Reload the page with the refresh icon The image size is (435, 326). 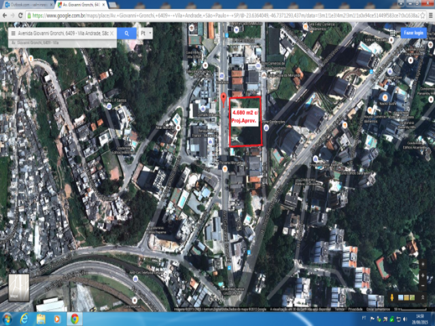pyautogui.click(x=20, y=16)
